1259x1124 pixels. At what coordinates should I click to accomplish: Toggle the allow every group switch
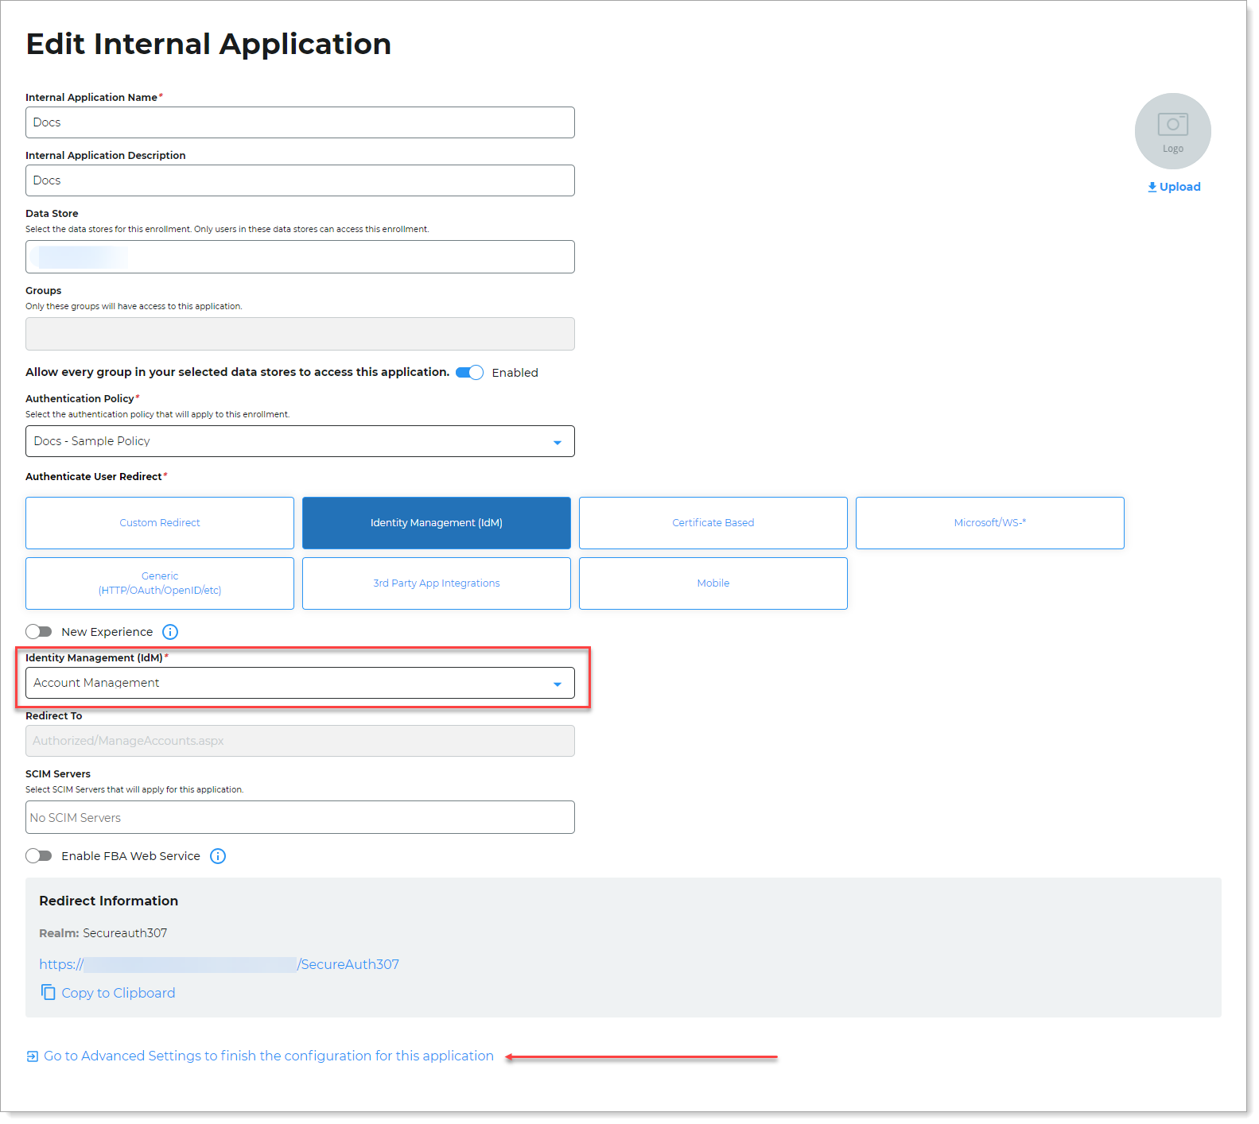coord(469,373)
